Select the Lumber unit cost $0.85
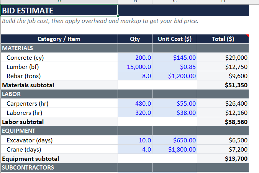 pos(175,67)
